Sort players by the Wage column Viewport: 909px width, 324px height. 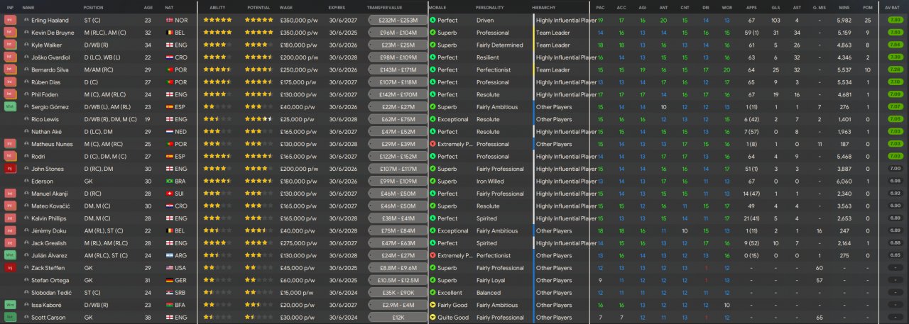pos(286,7)
